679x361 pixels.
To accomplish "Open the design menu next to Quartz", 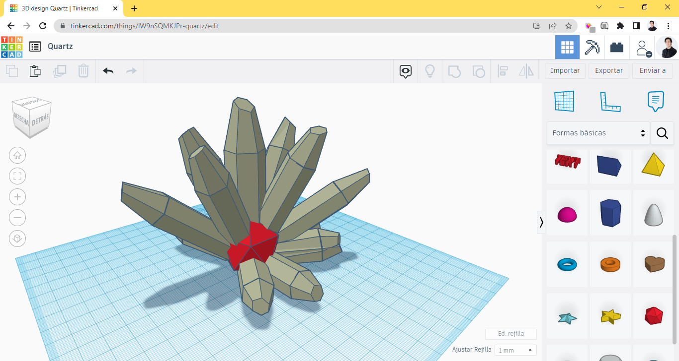I will click(x=34, y=46).
